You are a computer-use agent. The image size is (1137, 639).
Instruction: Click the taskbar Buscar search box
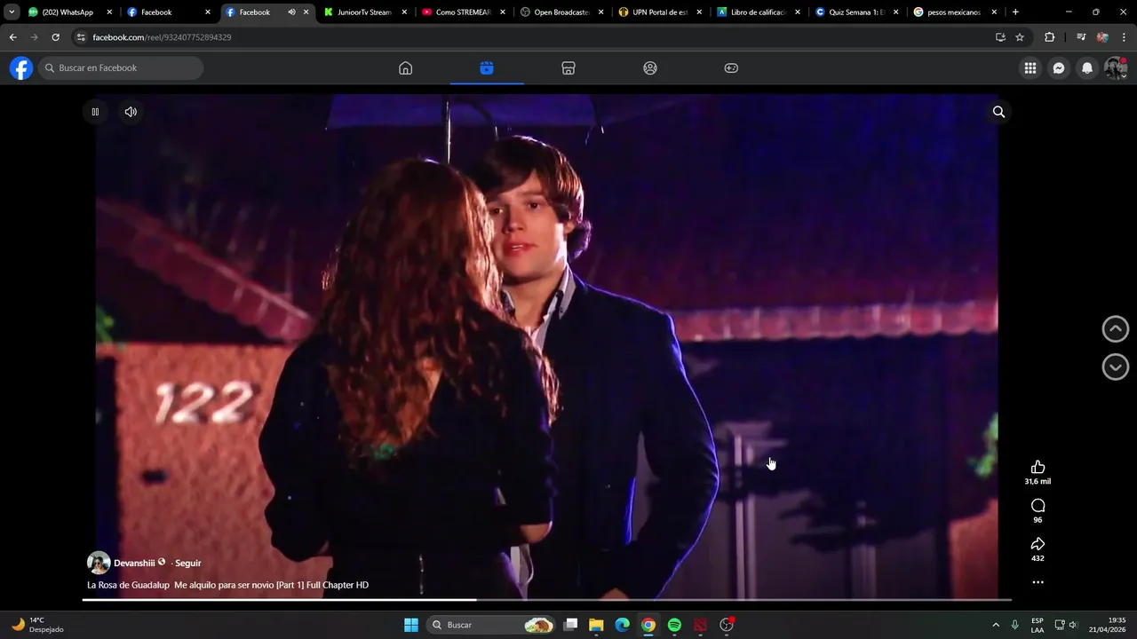[491, 625]
